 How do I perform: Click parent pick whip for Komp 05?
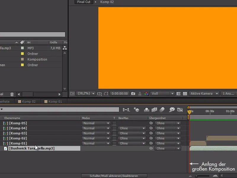151,123
